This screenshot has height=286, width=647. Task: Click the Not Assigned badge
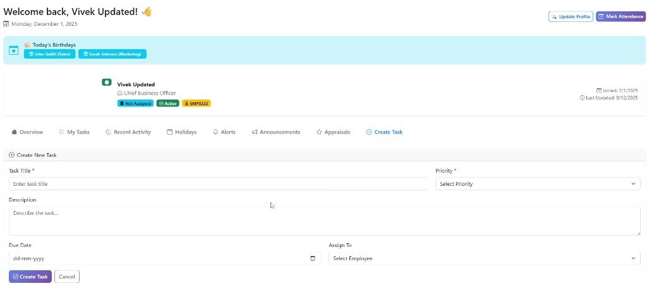click(135, 104)
